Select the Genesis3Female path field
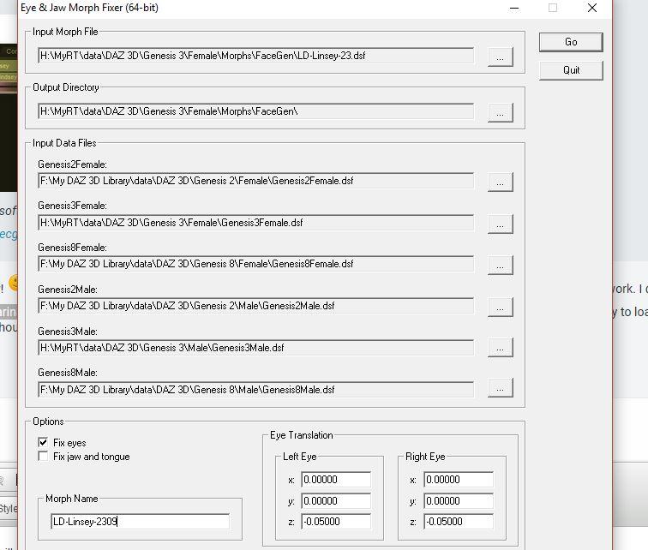Image resolution: width=648 pixels, height=550 pixels. pos(255,223)
